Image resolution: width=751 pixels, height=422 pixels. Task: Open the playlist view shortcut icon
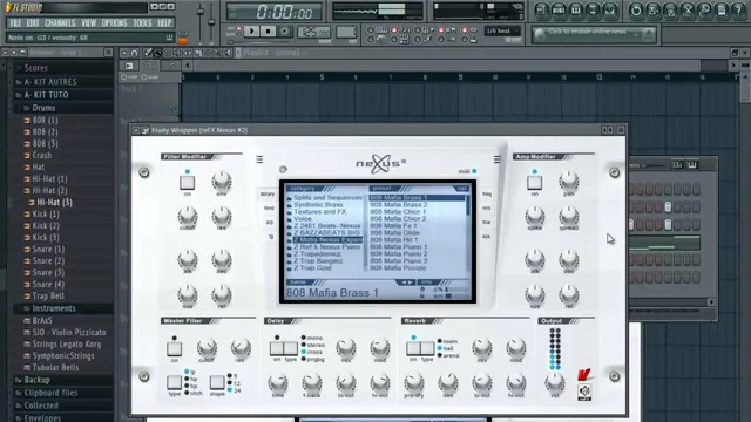point(541,9)
